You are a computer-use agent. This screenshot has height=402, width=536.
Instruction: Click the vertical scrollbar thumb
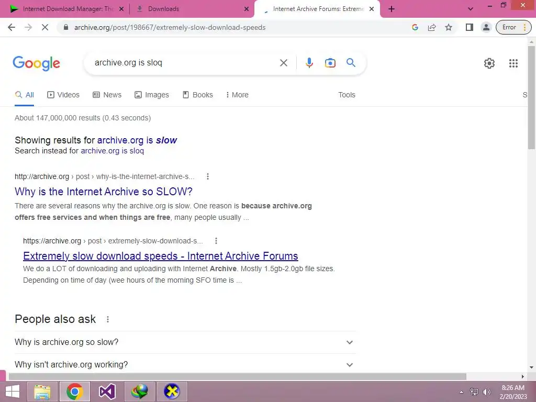[x=531, y=97]
